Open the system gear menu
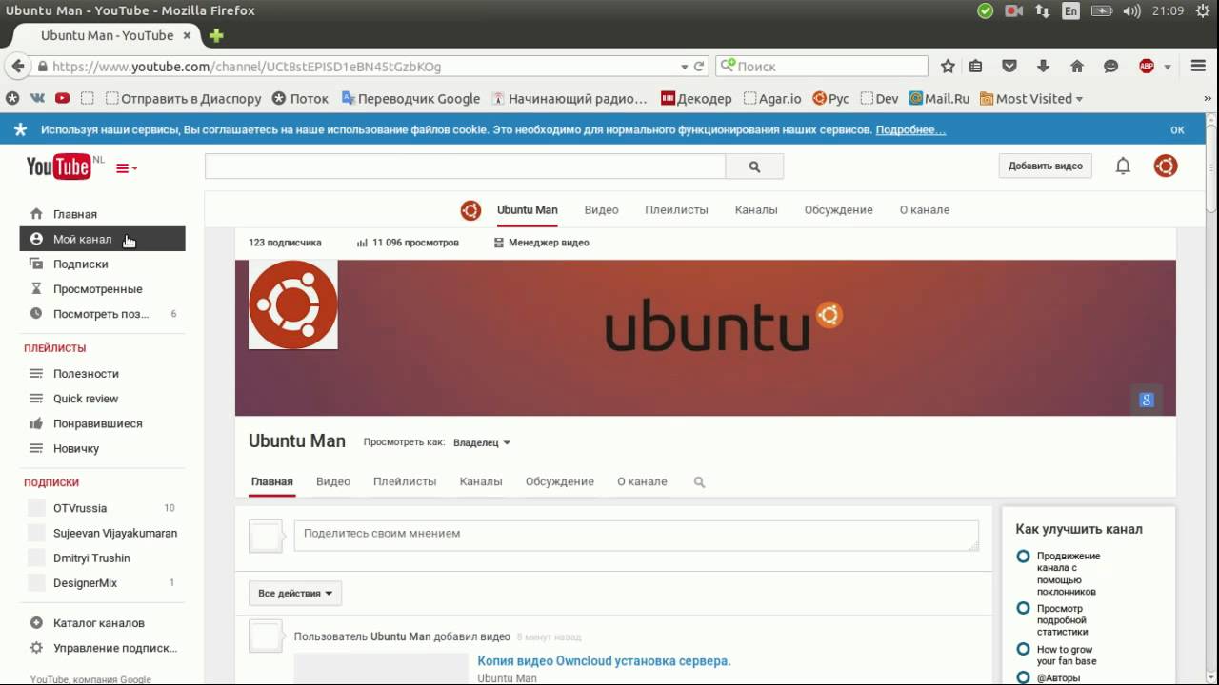 pyautogui.click(x=1202, y=11)
